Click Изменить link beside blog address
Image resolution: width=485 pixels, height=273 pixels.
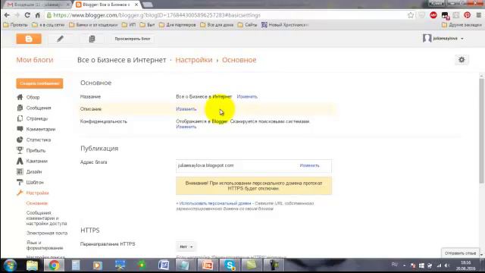coord(309,165)
